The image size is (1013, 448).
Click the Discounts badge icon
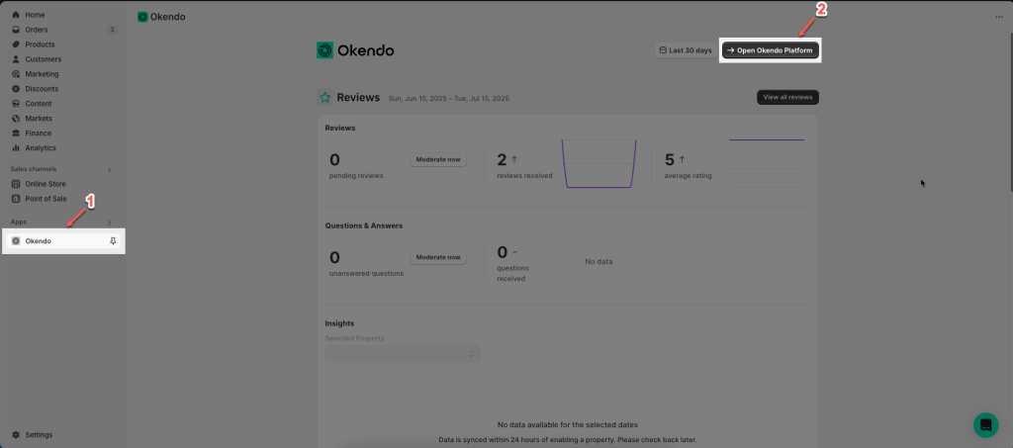pyautogui.click(x=16, y=88)
